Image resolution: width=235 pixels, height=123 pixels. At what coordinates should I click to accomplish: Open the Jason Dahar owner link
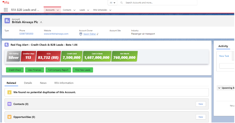point(89,34)
